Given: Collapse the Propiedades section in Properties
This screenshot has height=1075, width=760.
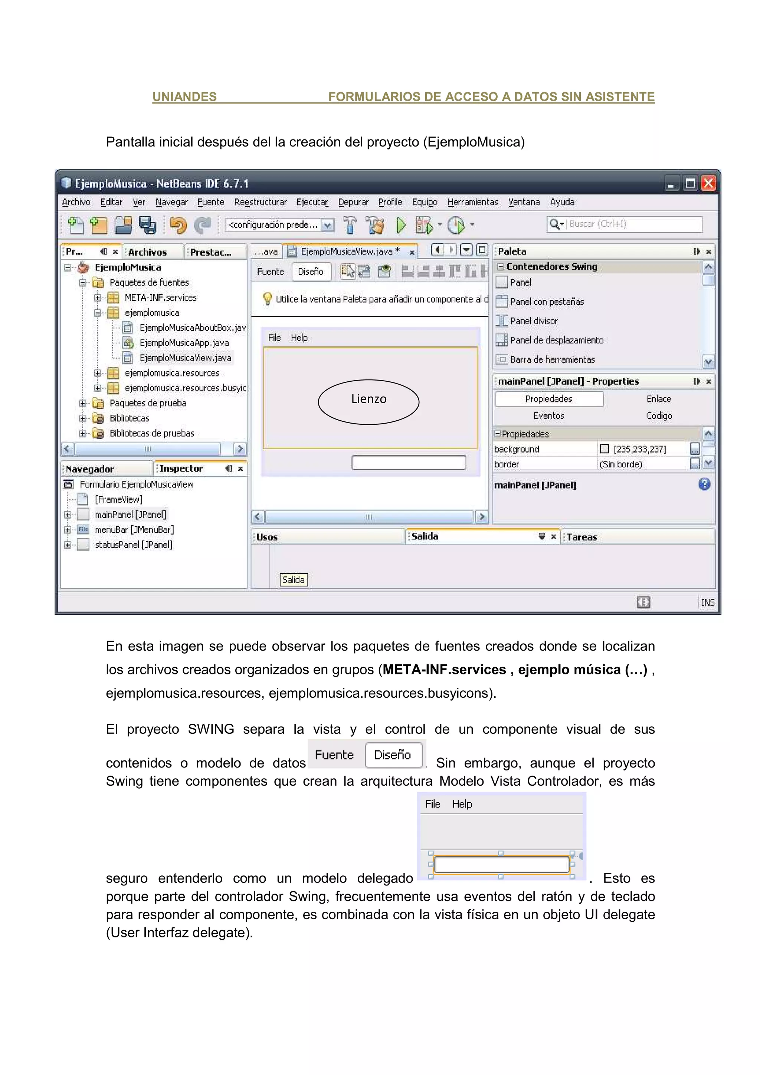Looking at the screenshot, I should click(498, 434).
